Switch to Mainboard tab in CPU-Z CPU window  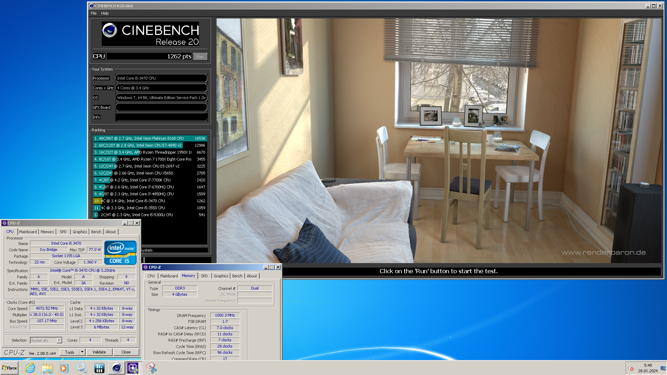28,232
